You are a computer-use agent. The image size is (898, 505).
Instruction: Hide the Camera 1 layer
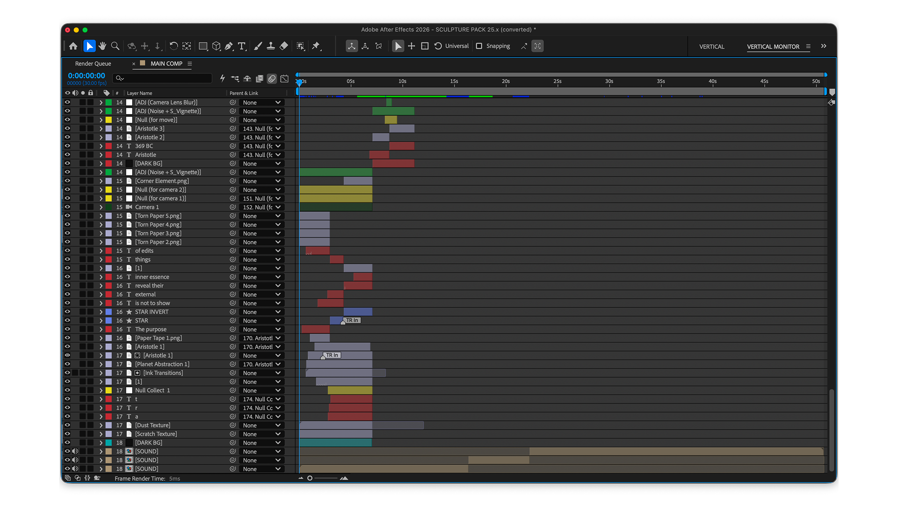(67, 207)
